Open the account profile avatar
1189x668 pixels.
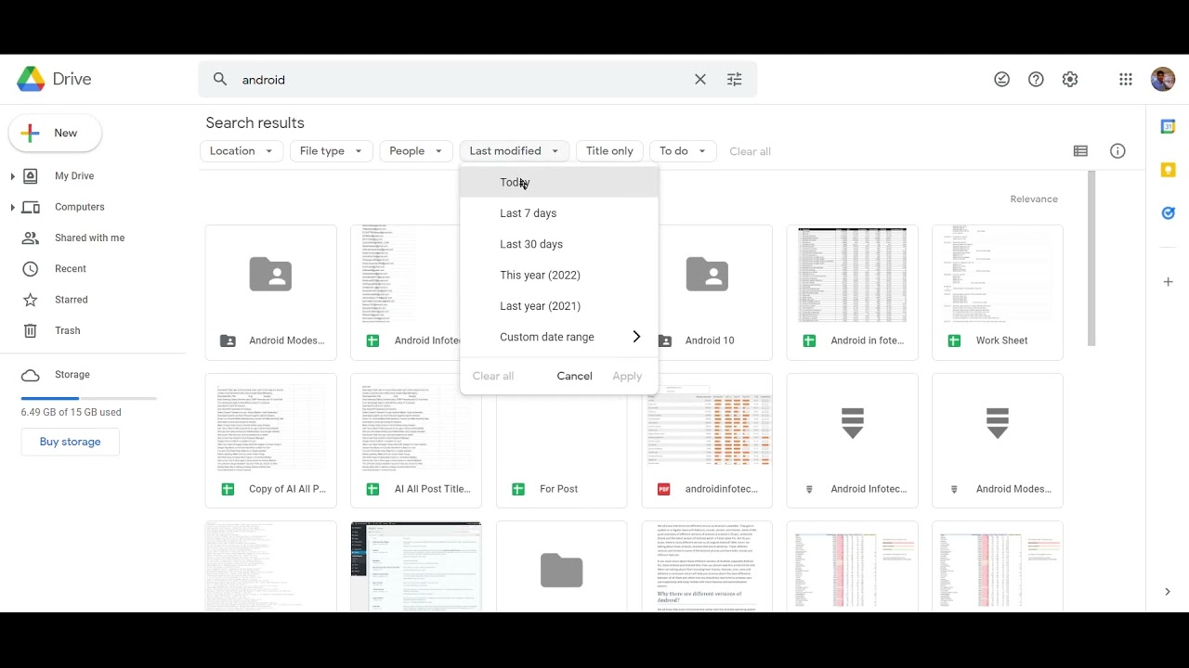tap(1163, 80)
